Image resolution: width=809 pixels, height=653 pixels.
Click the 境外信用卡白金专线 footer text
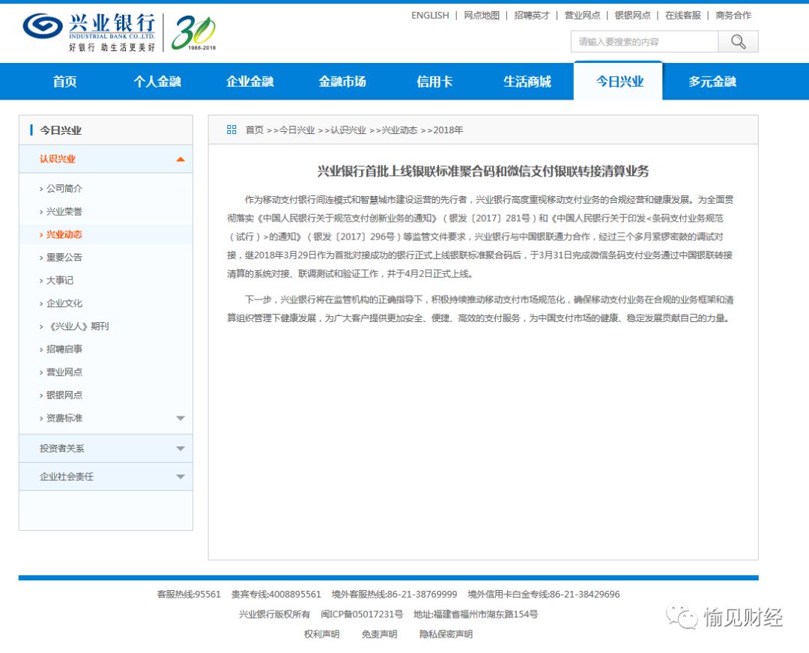(544, 594)
